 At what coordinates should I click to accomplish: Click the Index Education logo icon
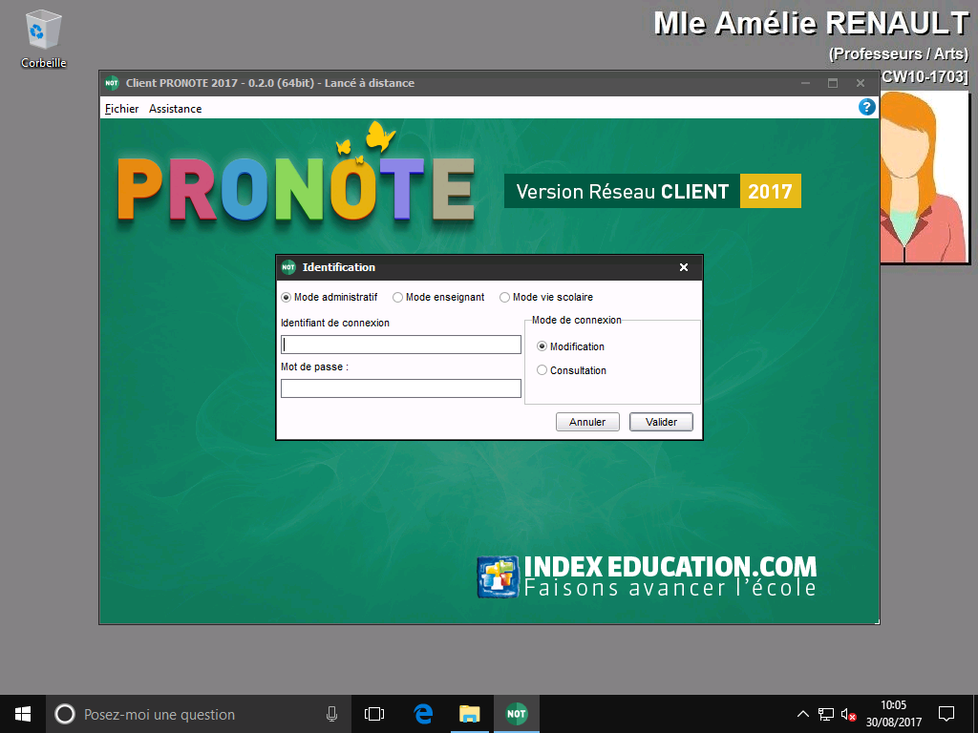click(x=498, y=577)
